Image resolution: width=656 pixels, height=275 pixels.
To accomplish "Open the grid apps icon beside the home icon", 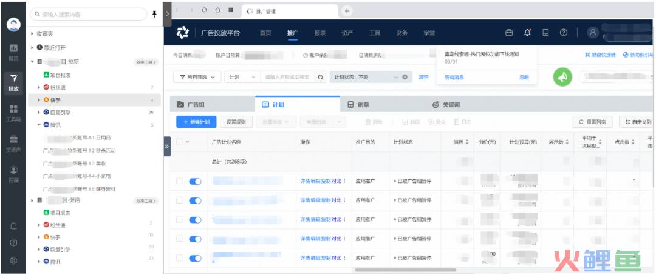I will click(231, 10).
